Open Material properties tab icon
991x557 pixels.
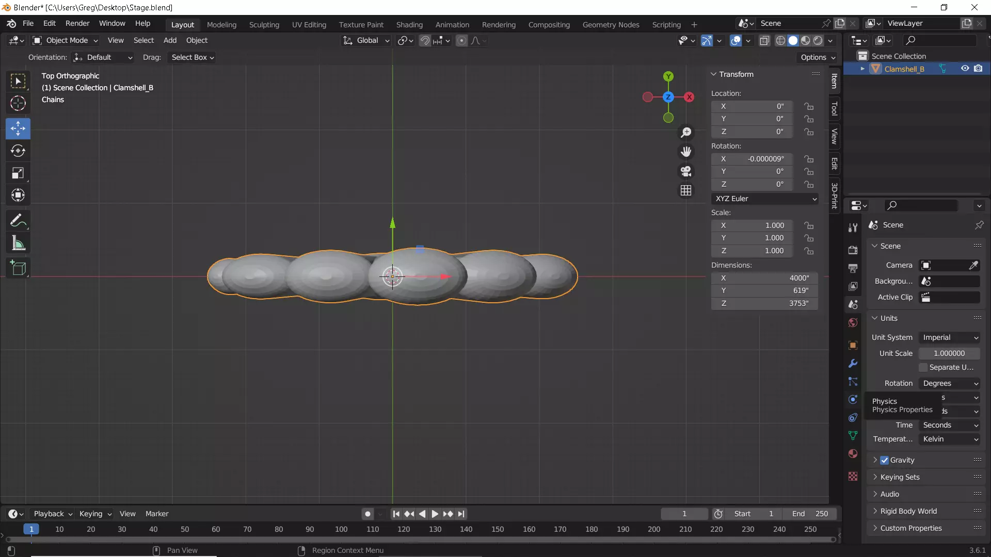tap(853, 454)
